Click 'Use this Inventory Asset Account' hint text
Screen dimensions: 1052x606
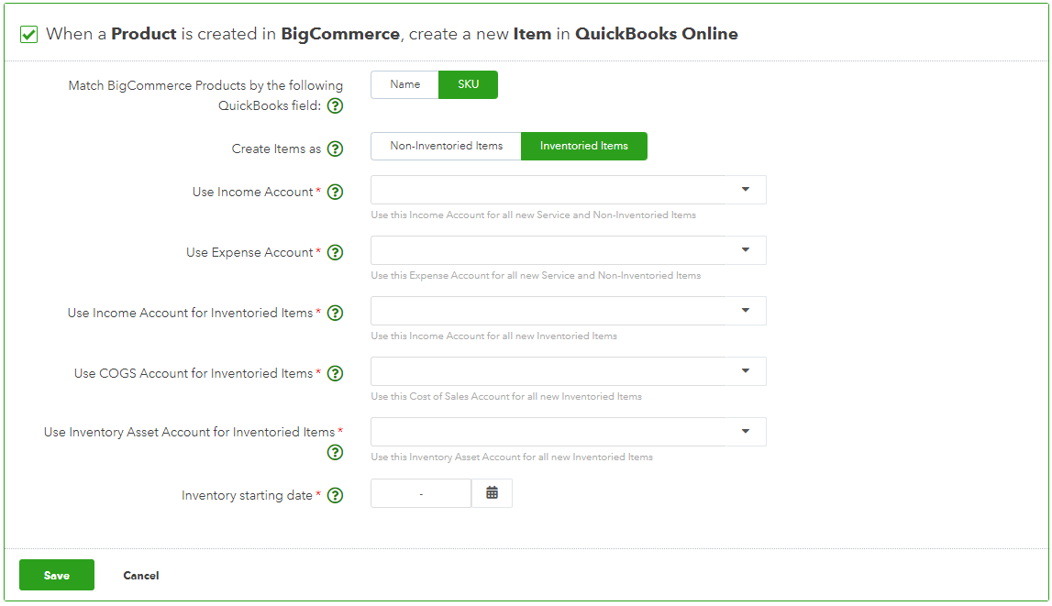(512, 457)
